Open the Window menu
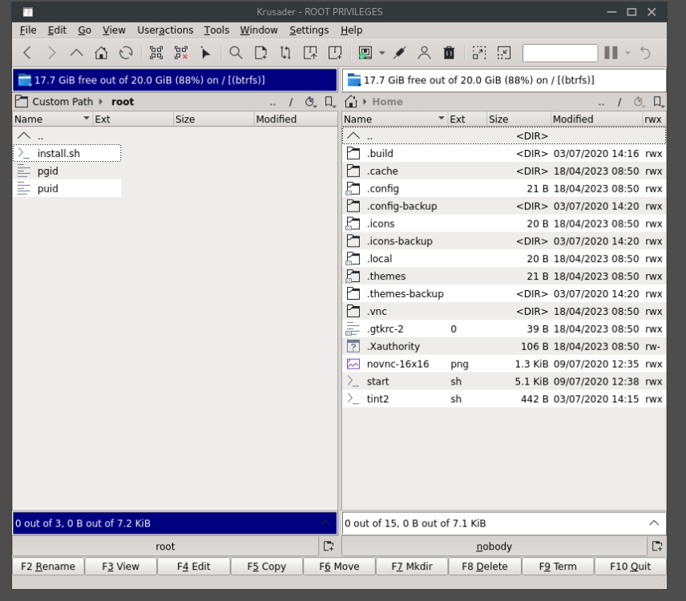The width and height of the screenshot is (686, 601). click(x=259, y=30)
